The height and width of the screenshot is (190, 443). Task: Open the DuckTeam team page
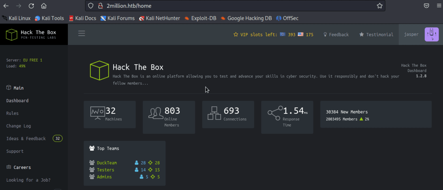tap(107, 162)
